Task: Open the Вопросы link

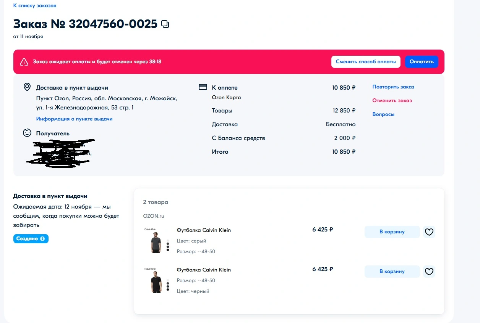Action: coord(383,114)
